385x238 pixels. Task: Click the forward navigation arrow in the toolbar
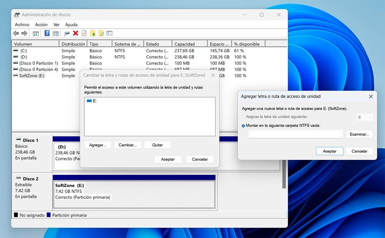[24, 33]
